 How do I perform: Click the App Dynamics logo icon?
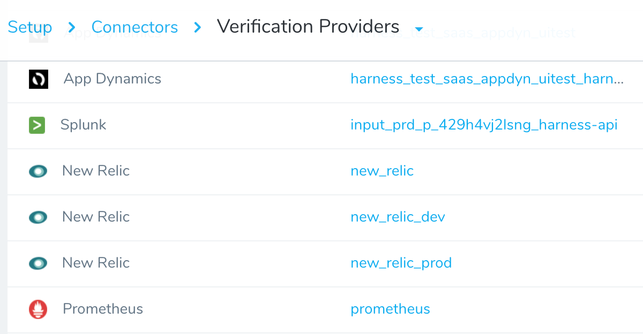click(39, 79)
